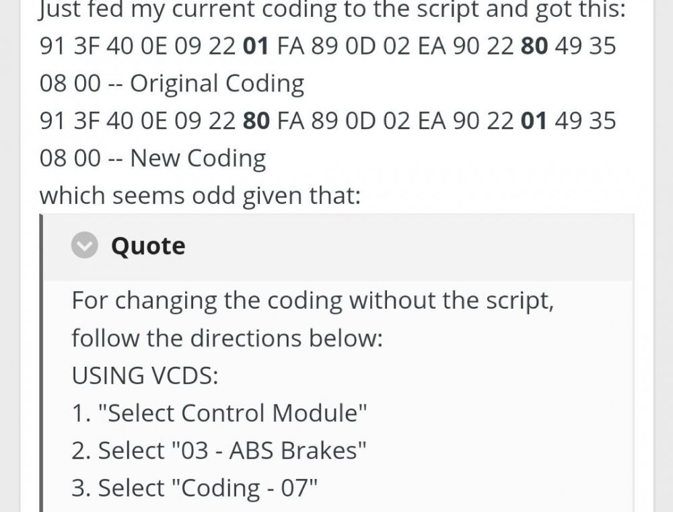Click "For changing the coding without the script"
Viewport: 673px width, 512px height.
point(312,300)
